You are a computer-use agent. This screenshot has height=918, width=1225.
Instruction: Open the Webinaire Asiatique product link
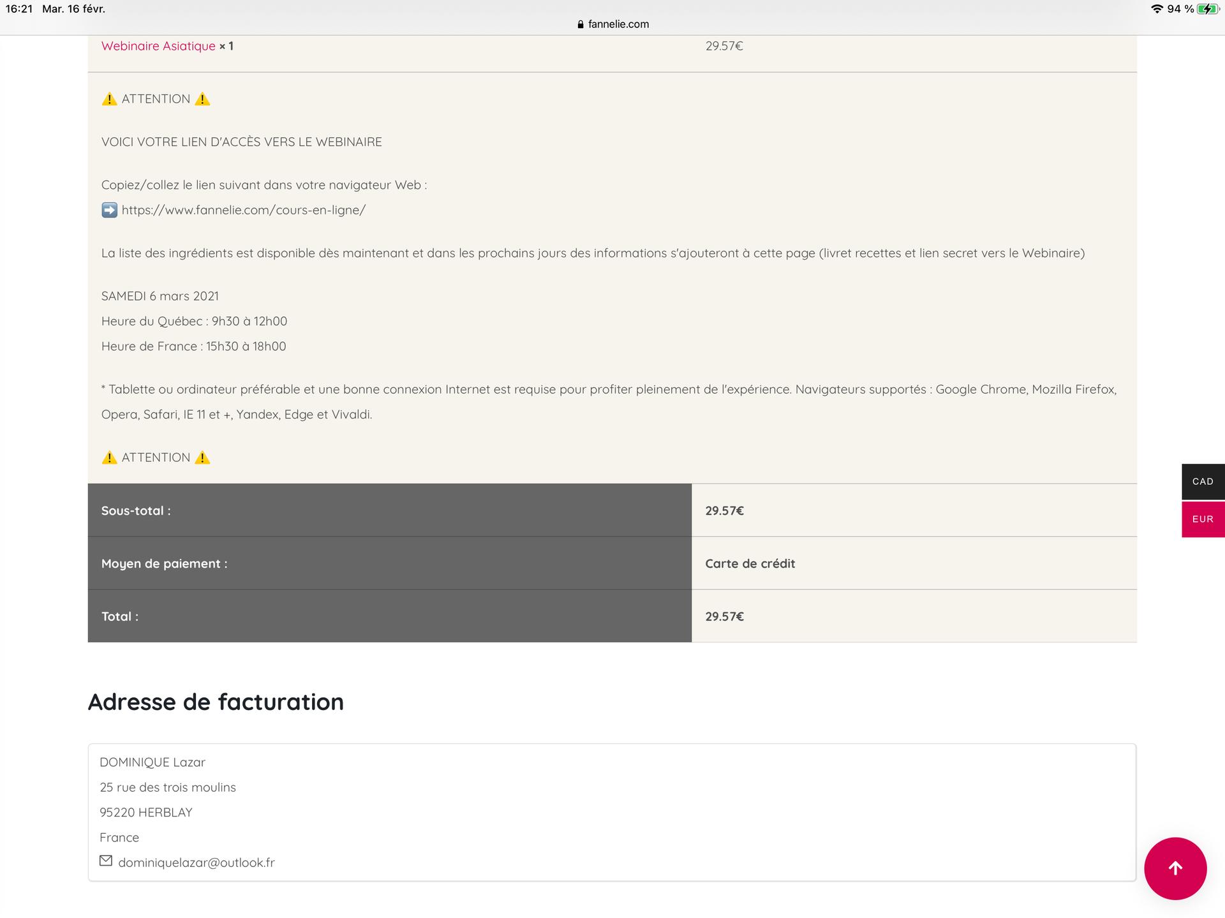coord(158,46)
